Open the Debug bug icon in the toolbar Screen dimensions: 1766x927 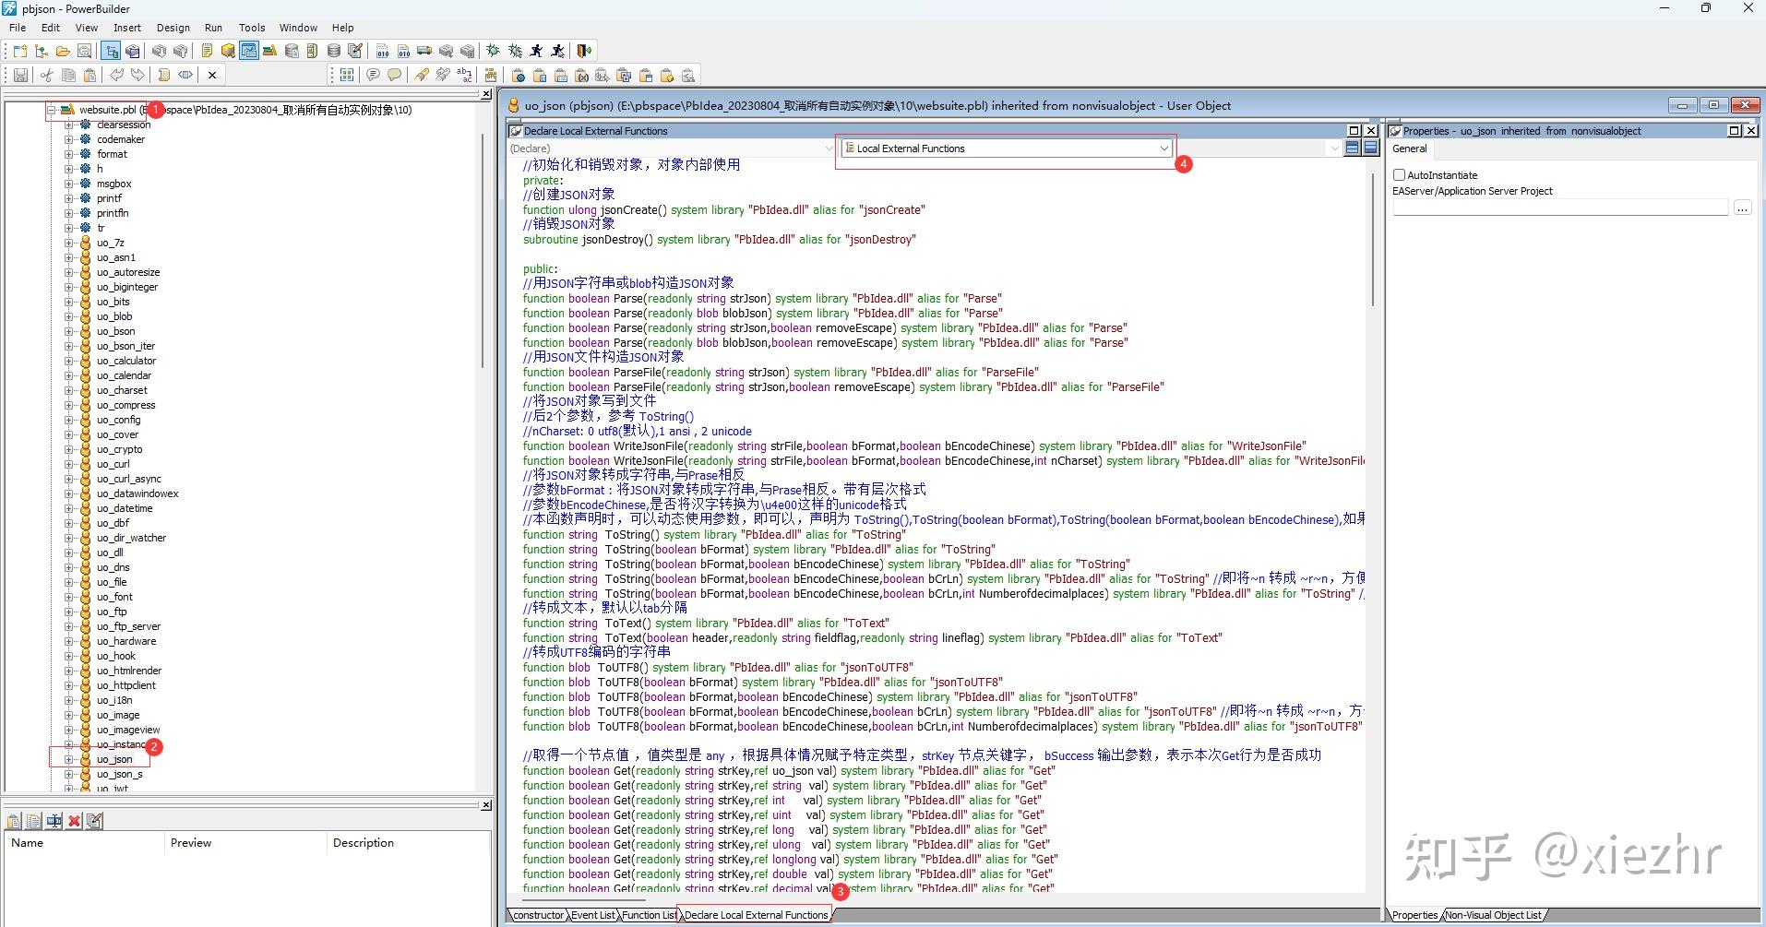click(x=494, y=51)
